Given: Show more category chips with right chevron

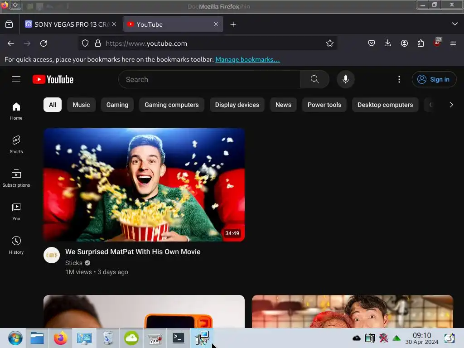Looking at the screenshot, I should point(451,105).
